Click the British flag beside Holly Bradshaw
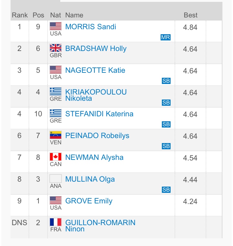233x246 pixels. click(56, 48)
